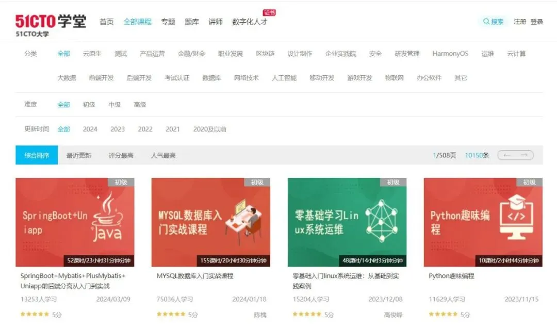Go to previous page arrow
This screenshot has height=328, width=557.
point(507,155)
